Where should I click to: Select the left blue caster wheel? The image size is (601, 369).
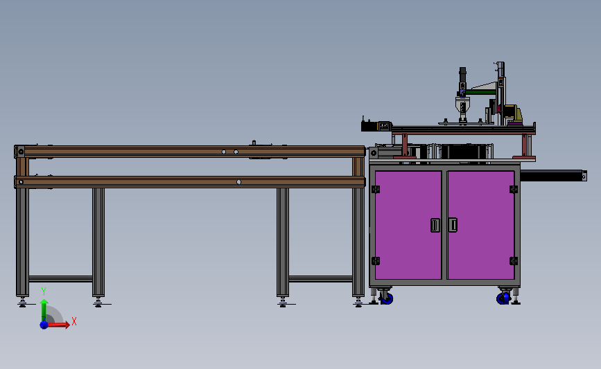tap(386, 298)
